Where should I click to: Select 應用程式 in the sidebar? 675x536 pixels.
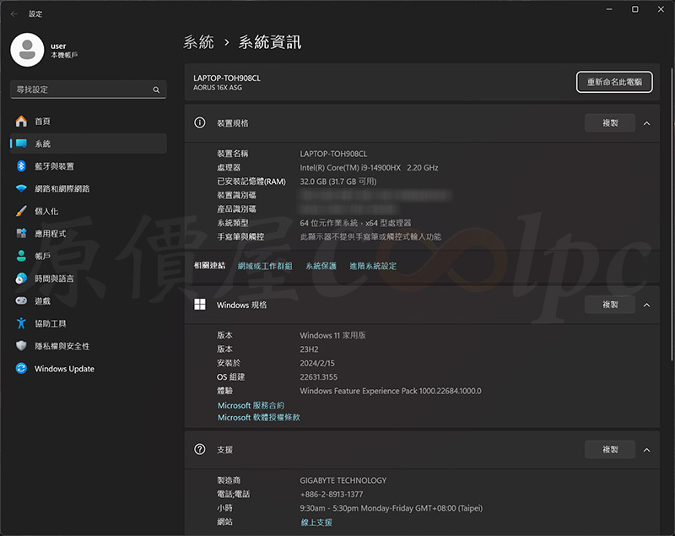[x=89, y=233]
